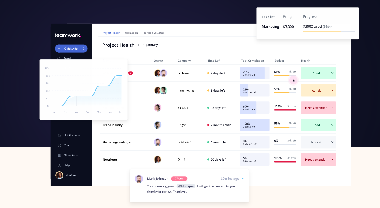Switch to the Planned vs Actual tab
380x208 pixels.
[x=154, y=33]
